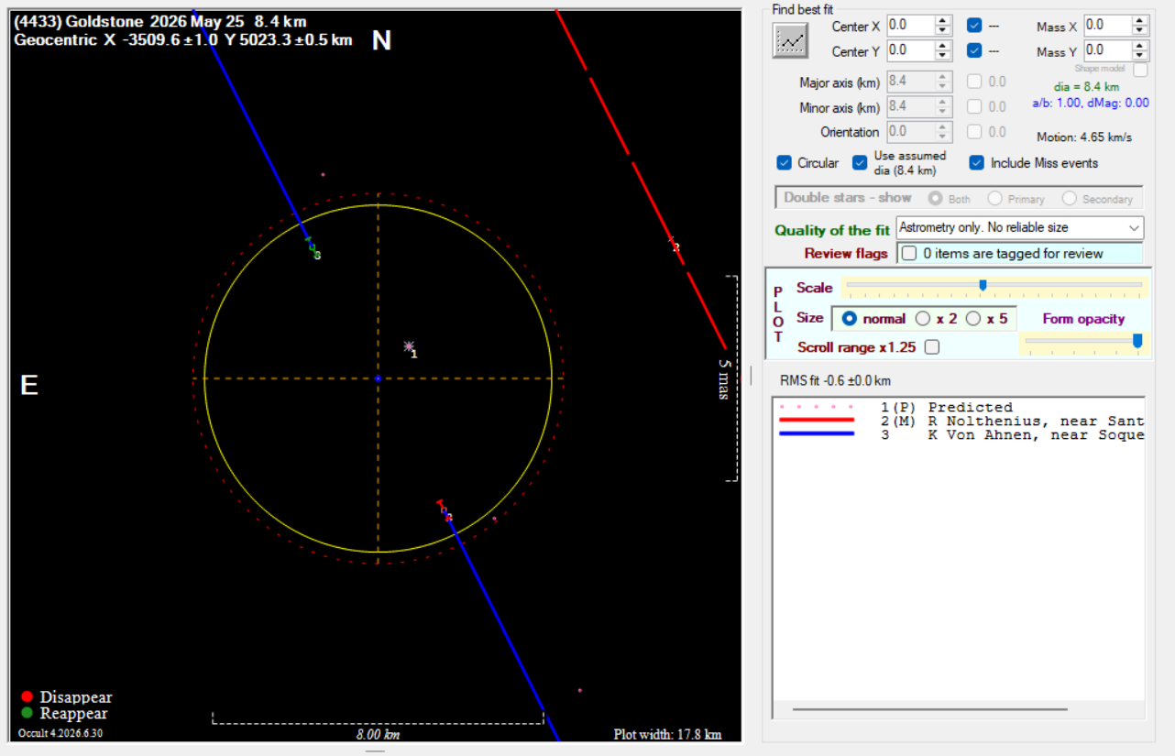The width and height of the screenshot is (1175, 756).
Task: Select the Primary double star option
Action: tap(994, 198)
